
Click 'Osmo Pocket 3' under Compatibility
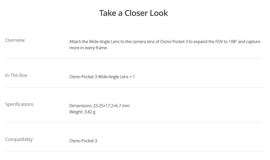click(x=83, y=141)
